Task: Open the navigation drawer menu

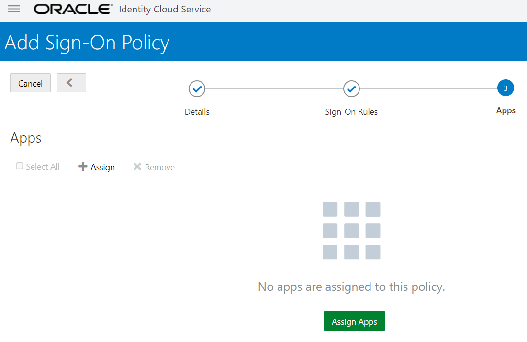Action: (x=14, y=9)
